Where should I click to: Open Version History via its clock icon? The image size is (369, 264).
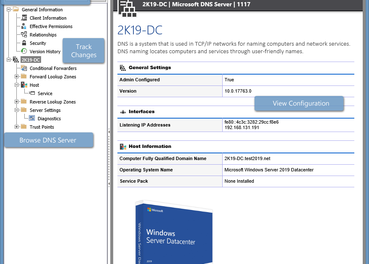pos(23,51)
